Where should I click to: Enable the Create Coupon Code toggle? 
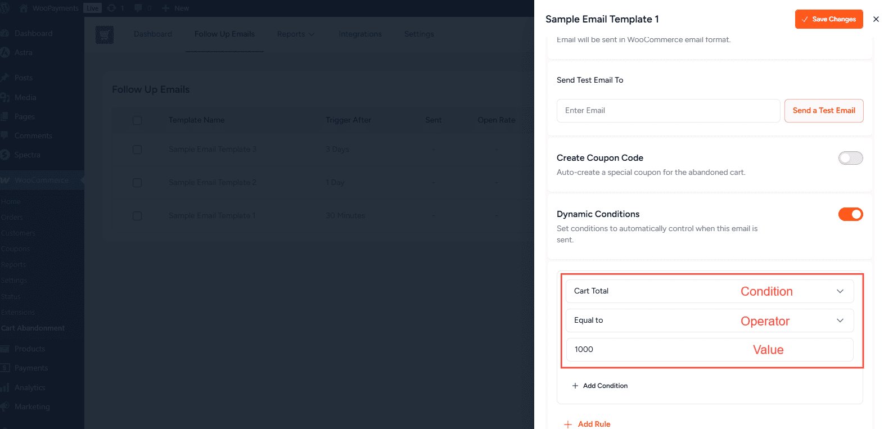[x=850, y=158]
